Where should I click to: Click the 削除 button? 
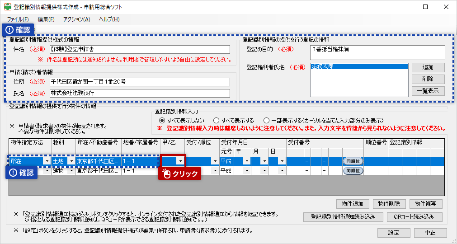[x=428, y=79]
